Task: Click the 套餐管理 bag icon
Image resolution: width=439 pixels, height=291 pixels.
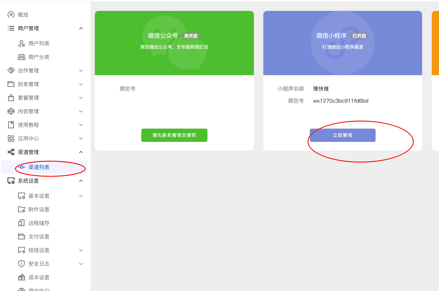Action: pyautogui.click(x=11, y=98)
